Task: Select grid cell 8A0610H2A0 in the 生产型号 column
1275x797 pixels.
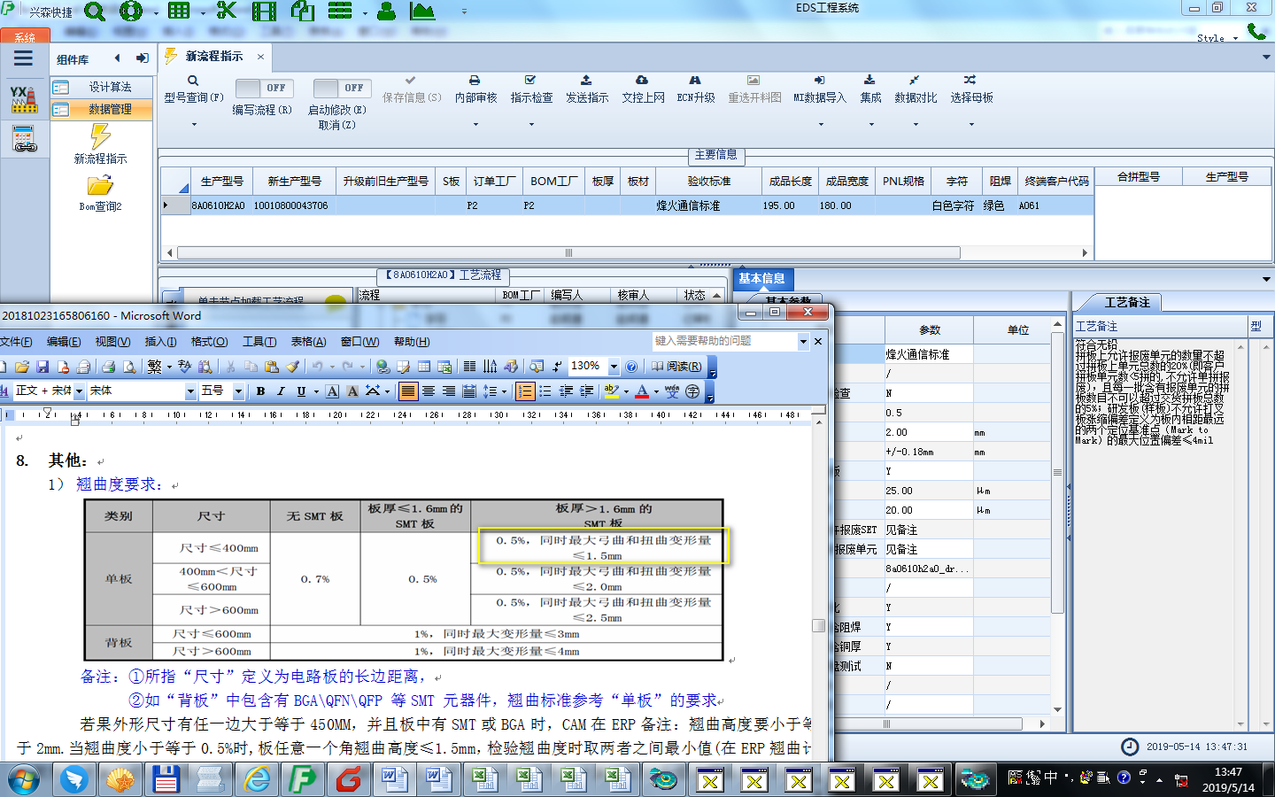Action: pos(218,205)
